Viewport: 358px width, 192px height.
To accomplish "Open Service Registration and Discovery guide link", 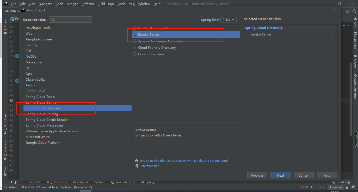I will click(x=183, y=161).
